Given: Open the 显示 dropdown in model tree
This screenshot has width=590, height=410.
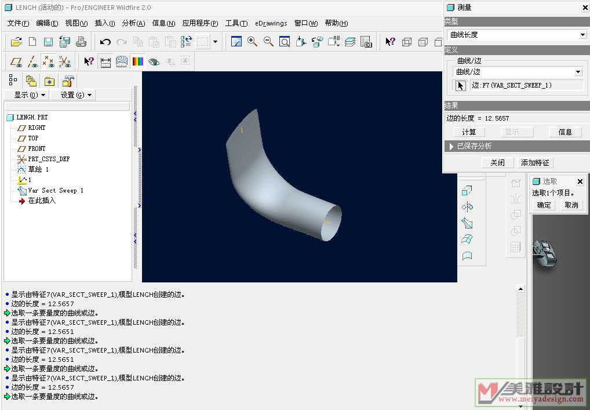Looking at the screenshot, I should [x=30, y=95].
